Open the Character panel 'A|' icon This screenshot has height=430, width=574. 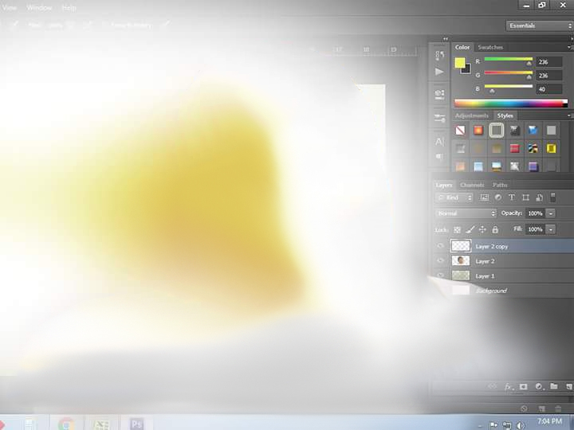tap(439, 142)
